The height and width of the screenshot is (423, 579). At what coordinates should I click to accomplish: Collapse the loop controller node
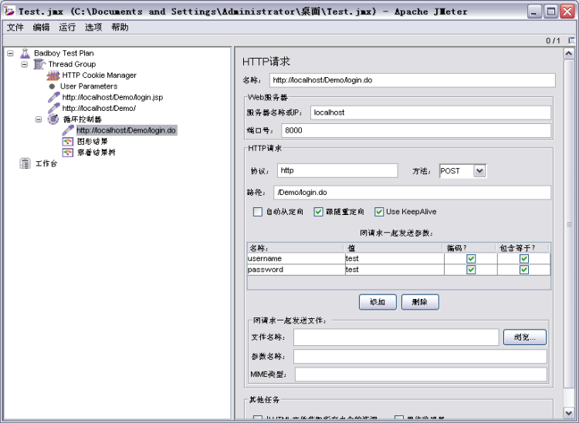point(39,119)
